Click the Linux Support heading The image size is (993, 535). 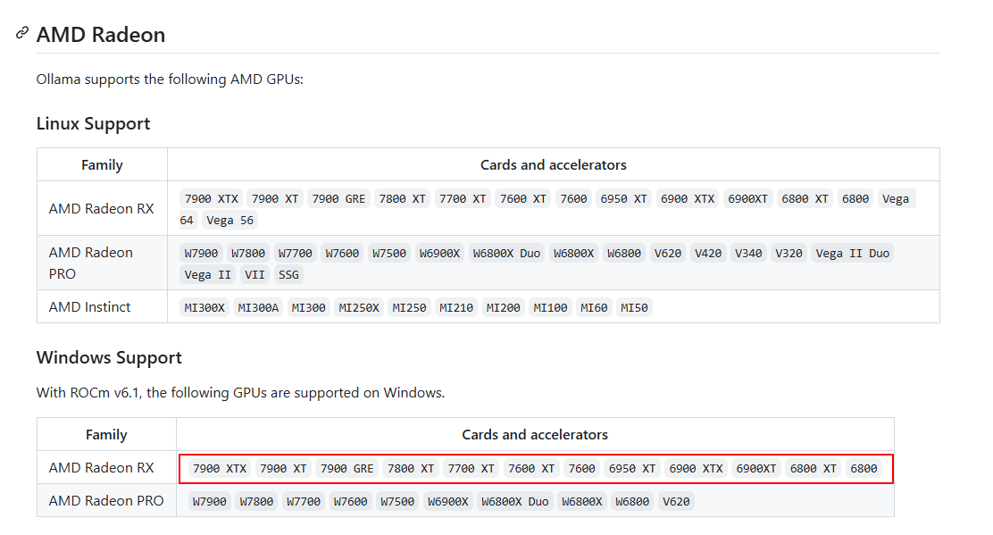pyautogui.click(x=93, y=123)
